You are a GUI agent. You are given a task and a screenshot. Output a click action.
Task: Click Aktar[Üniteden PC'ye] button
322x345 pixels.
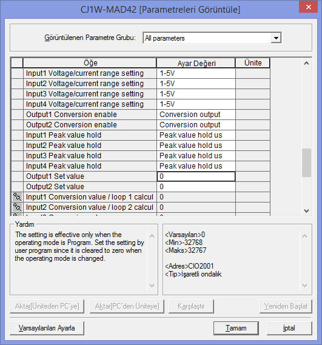[x=47, y=306]
